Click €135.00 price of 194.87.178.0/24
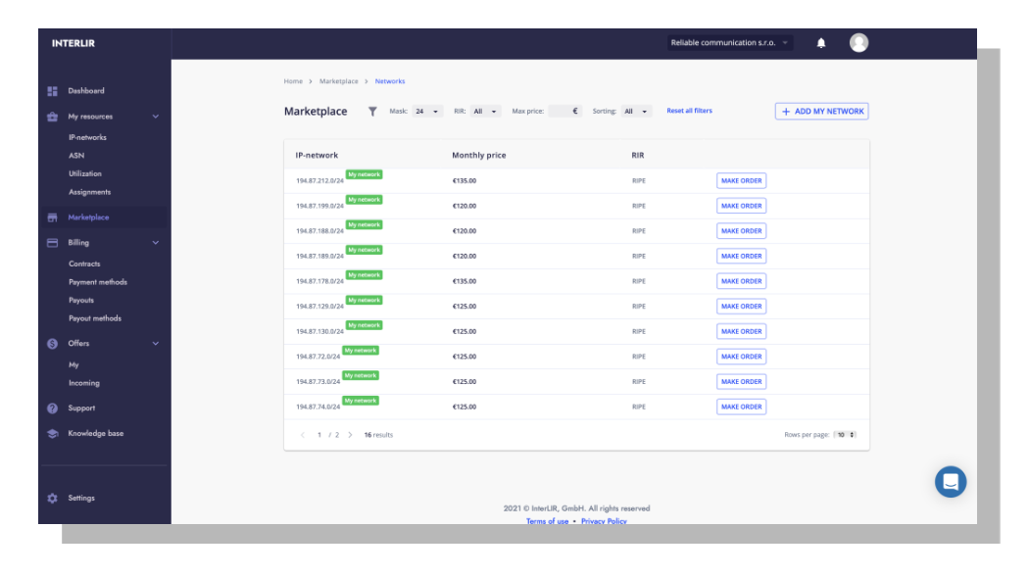1029x576 pixels. point(464,281)
